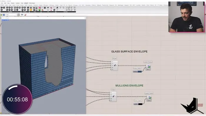Pick the pink Colour Swatch icon in Input group
Viewport: 206px width, 116px height.
point(39,8)
